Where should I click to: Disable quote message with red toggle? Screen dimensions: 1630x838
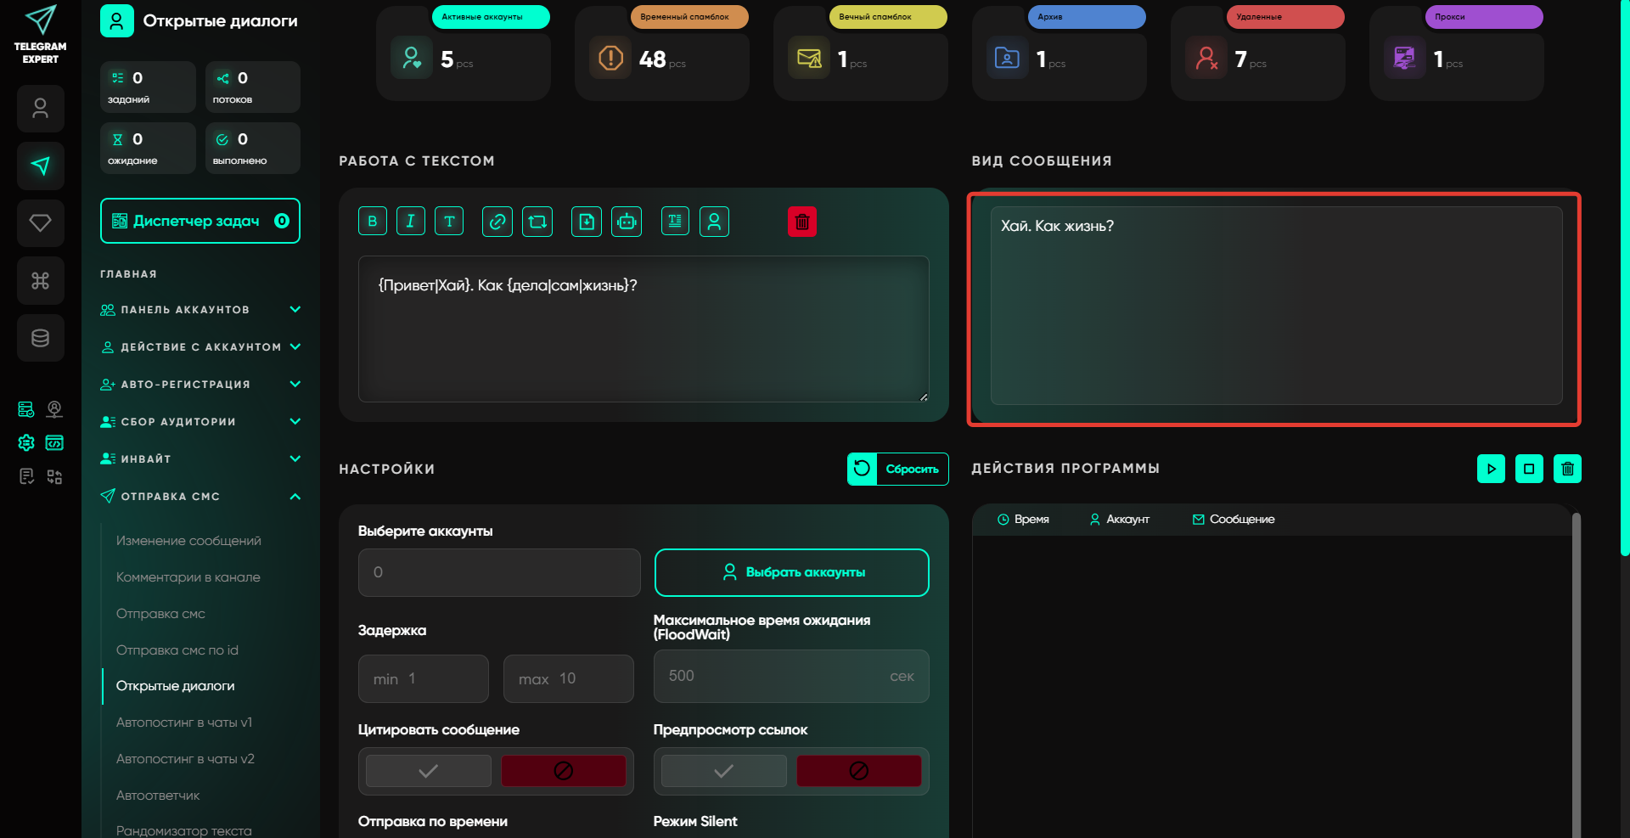point(563,771)
